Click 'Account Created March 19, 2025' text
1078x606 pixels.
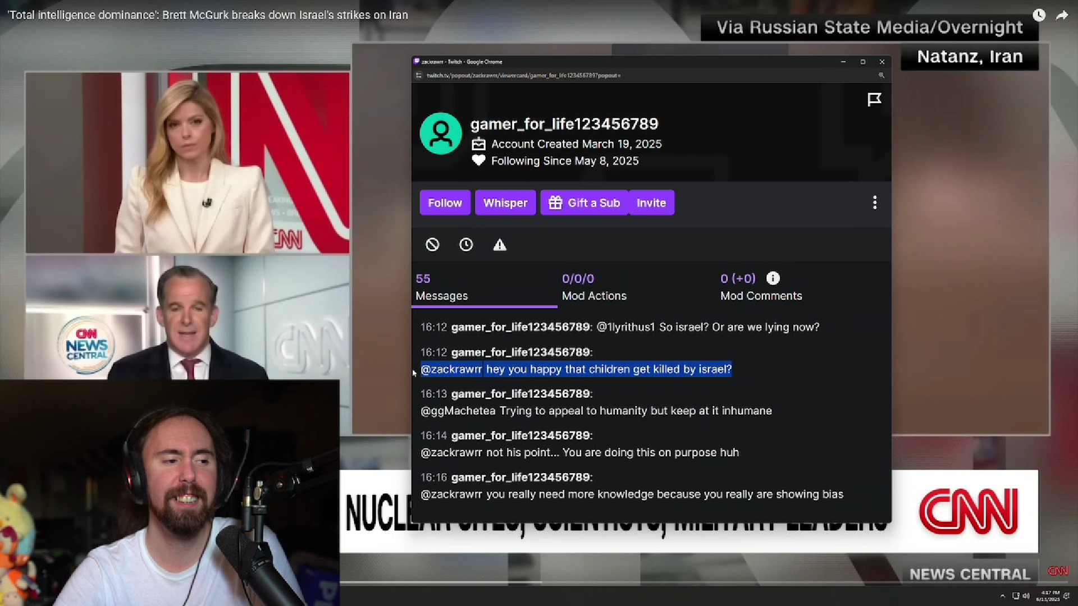click(577, 144)
